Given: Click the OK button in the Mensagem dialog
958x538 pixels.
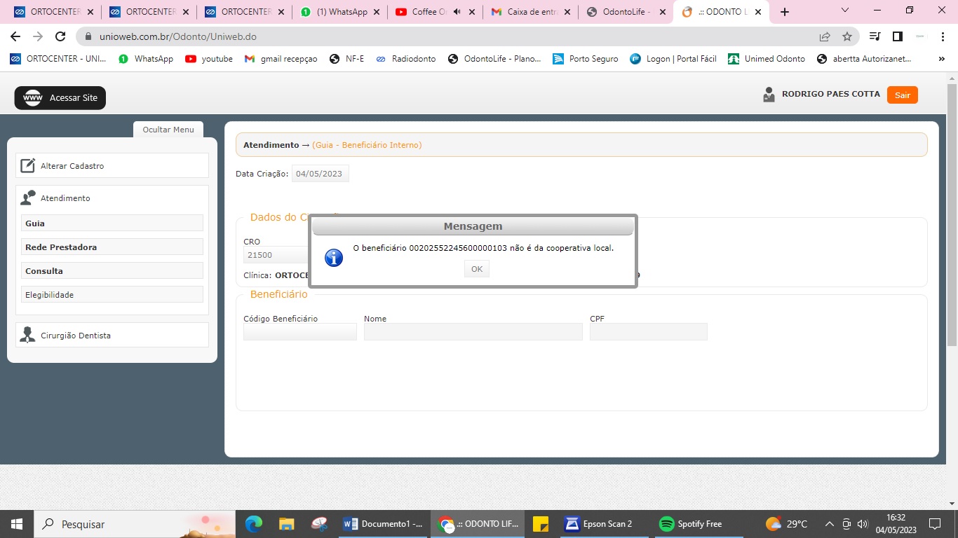Looking at the screenshot, I should (x=477, y=269).
